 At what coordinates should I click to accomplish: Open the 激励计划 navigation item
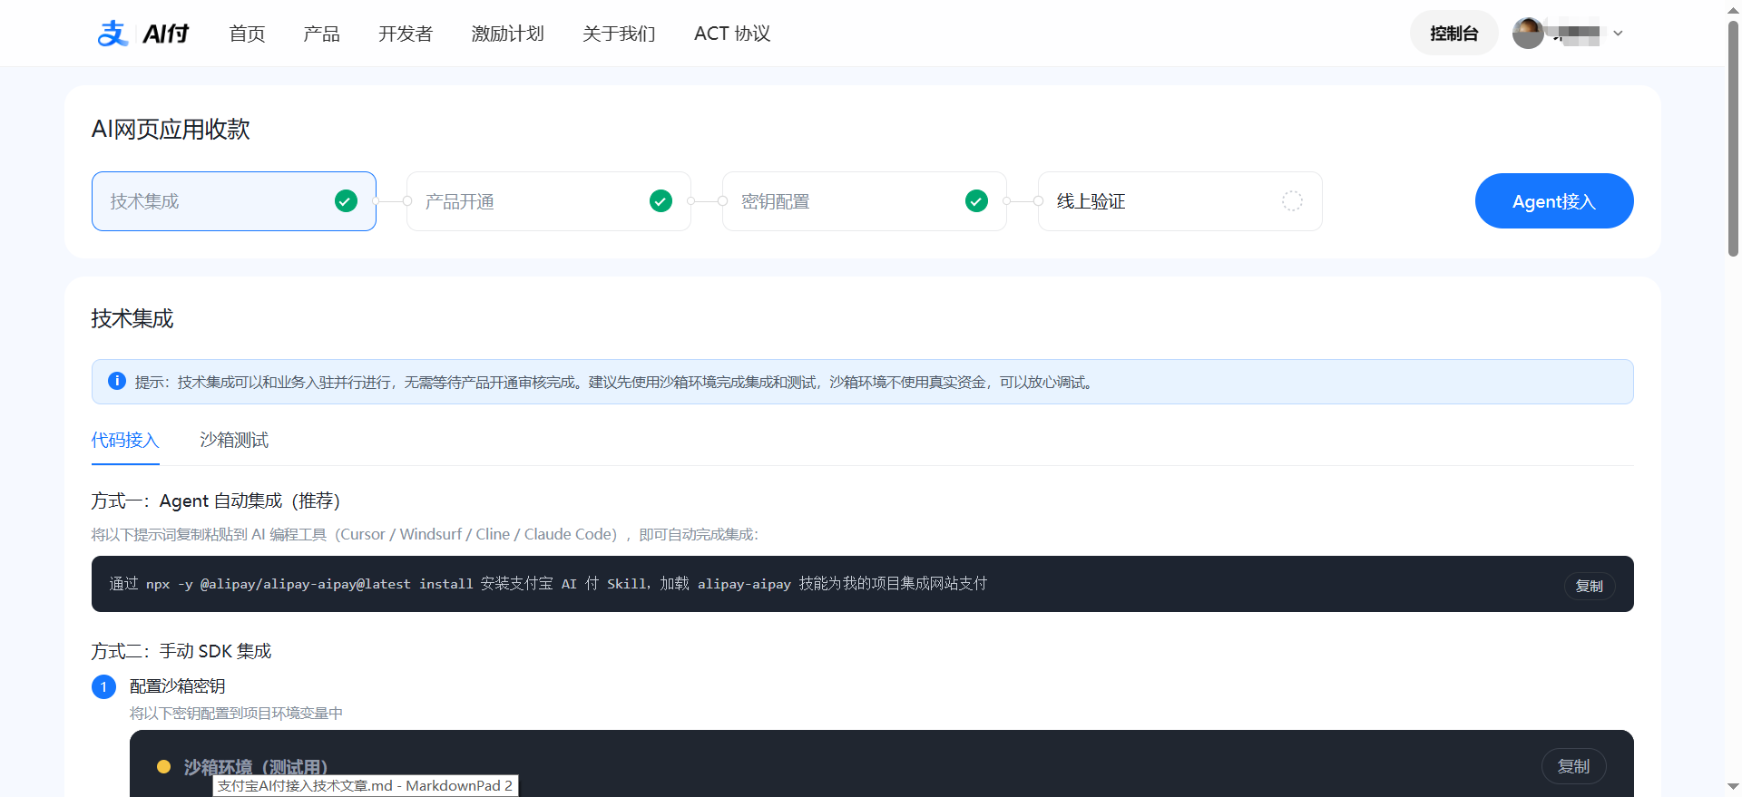tap(507, 34)
